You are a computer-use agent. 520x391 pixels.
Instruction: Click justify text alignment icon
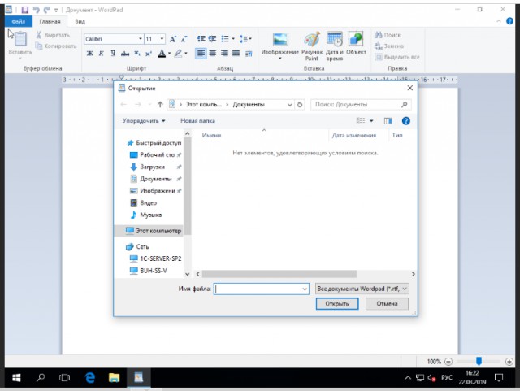[236, 53]
